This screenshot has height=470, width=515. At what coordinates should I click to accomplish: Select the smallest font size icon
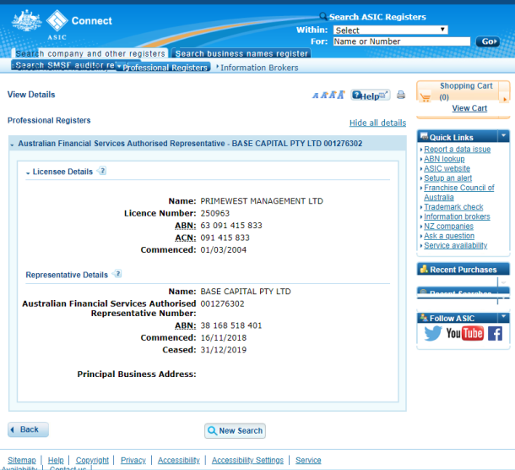[315, 96]
